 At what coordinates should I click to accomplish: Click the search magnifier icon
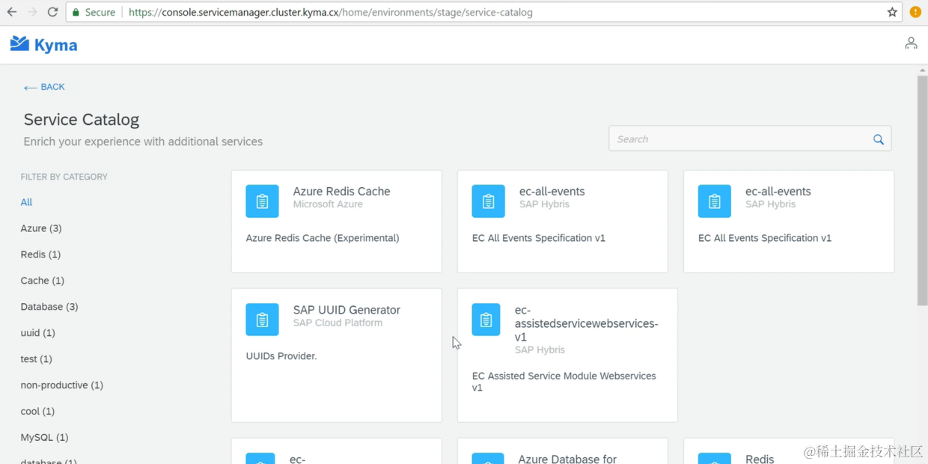pos(879,139)
